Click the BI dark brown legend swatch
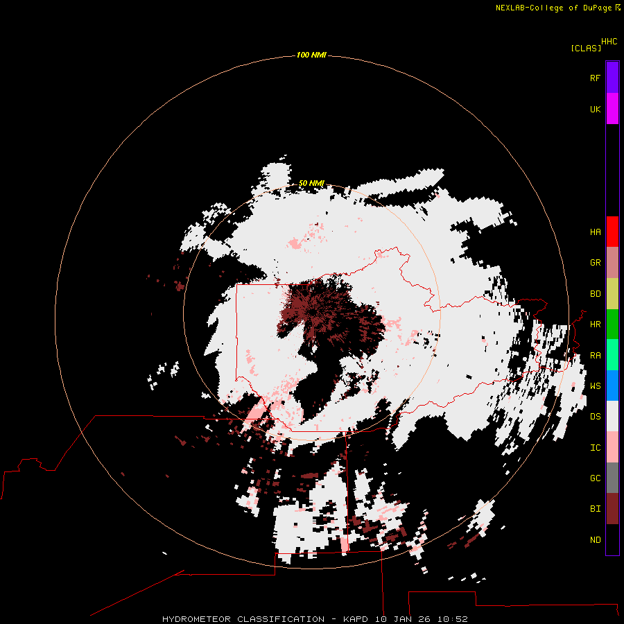 pyautogui.click(x=612, y=509)
